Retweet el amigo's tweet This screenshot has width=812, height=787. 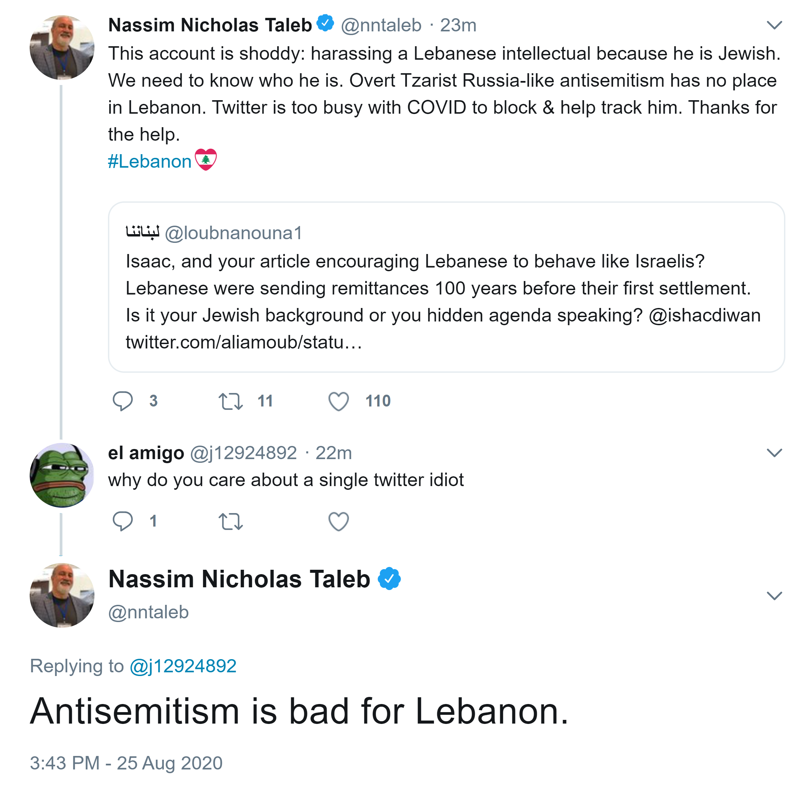coord(230,521)
